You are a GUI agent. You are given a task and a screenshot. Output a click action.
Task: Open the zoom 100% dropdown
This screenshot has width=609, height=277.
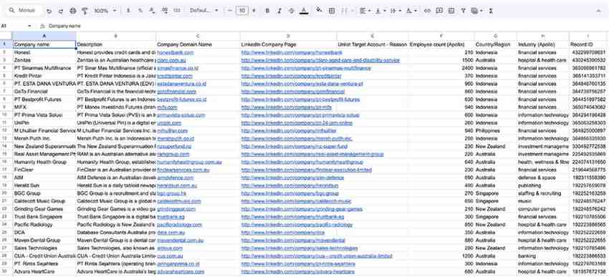coord(105,11)
